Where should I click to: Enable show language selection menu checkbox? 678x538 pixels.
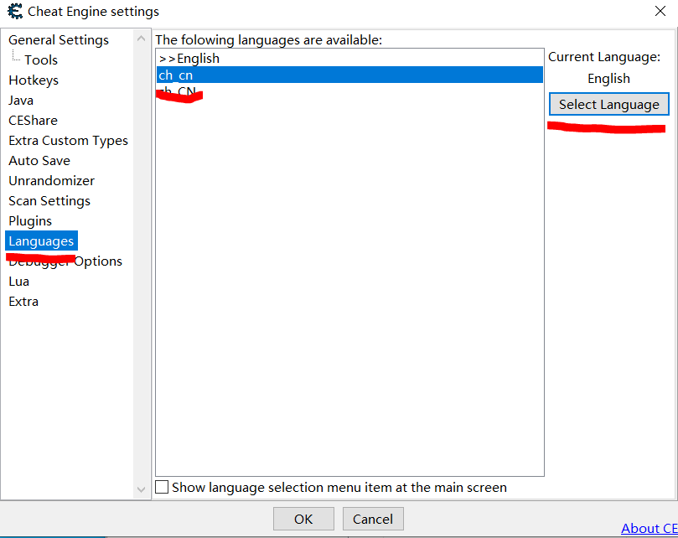coord(163,488)
